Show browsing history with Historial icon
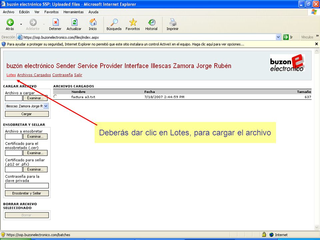The image size is (320, 240). point(152,22)
